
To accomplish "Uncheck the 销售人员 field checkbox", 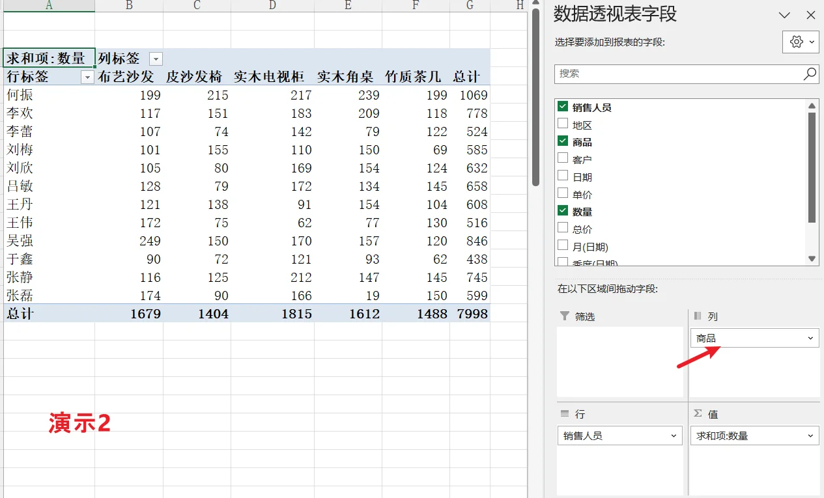I will pos(563,107).
